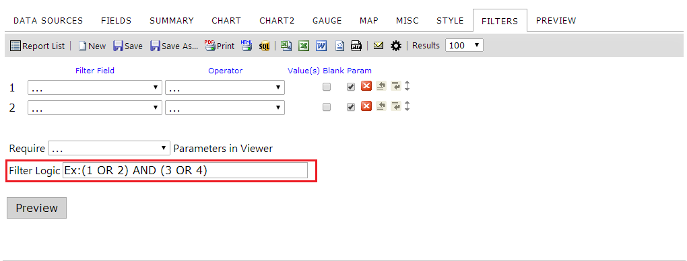Image resolution: width=687 pixels, height=261 pixels.
Task: Open the SUMMARY tab
Action: point(172,21)
